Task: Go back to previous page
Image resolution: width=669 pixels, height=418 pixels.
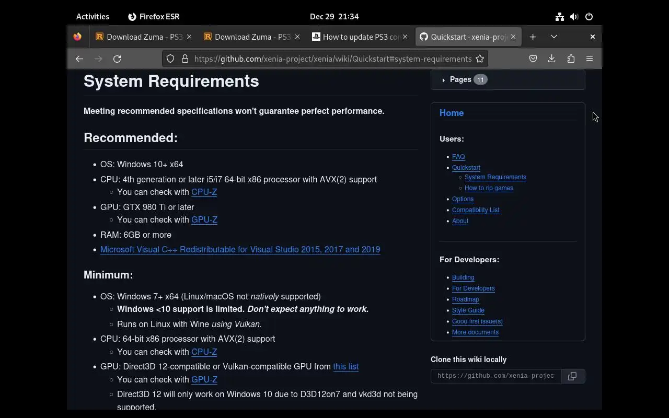Action: (x=79, y=59)
